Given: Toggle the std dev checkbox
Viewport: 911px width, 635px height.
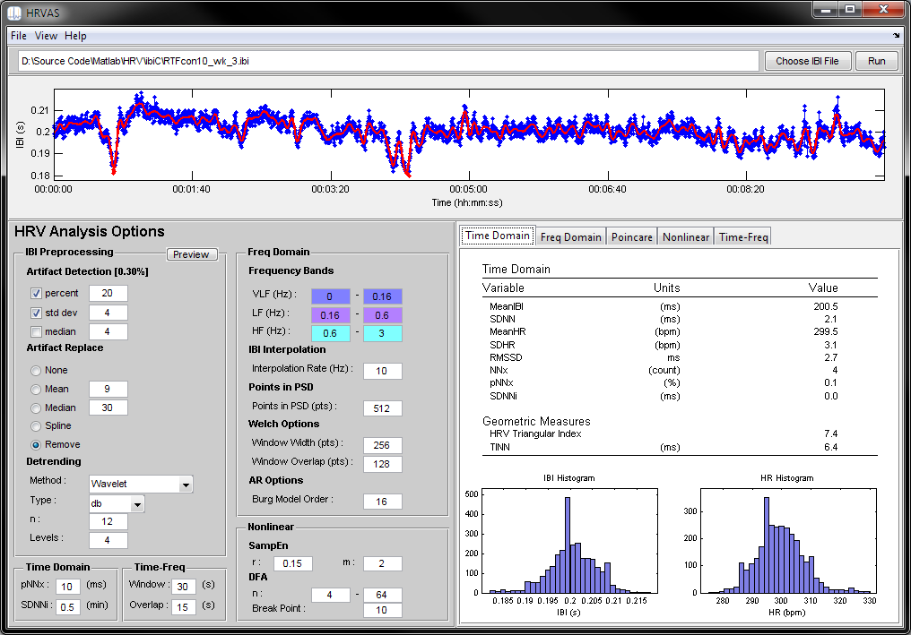Looking at the screenshot, I should [36, 313].
